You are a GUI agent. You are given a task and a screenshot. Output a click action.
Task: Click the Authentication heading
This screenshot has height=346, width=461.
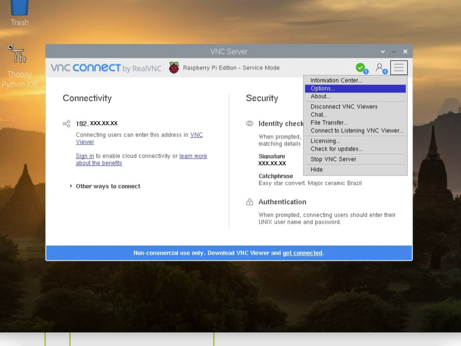pyautogui.click(x=282, y=202)
